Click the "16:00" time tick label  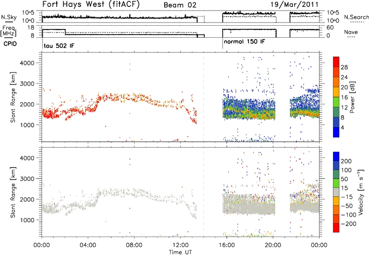(226, 245)
